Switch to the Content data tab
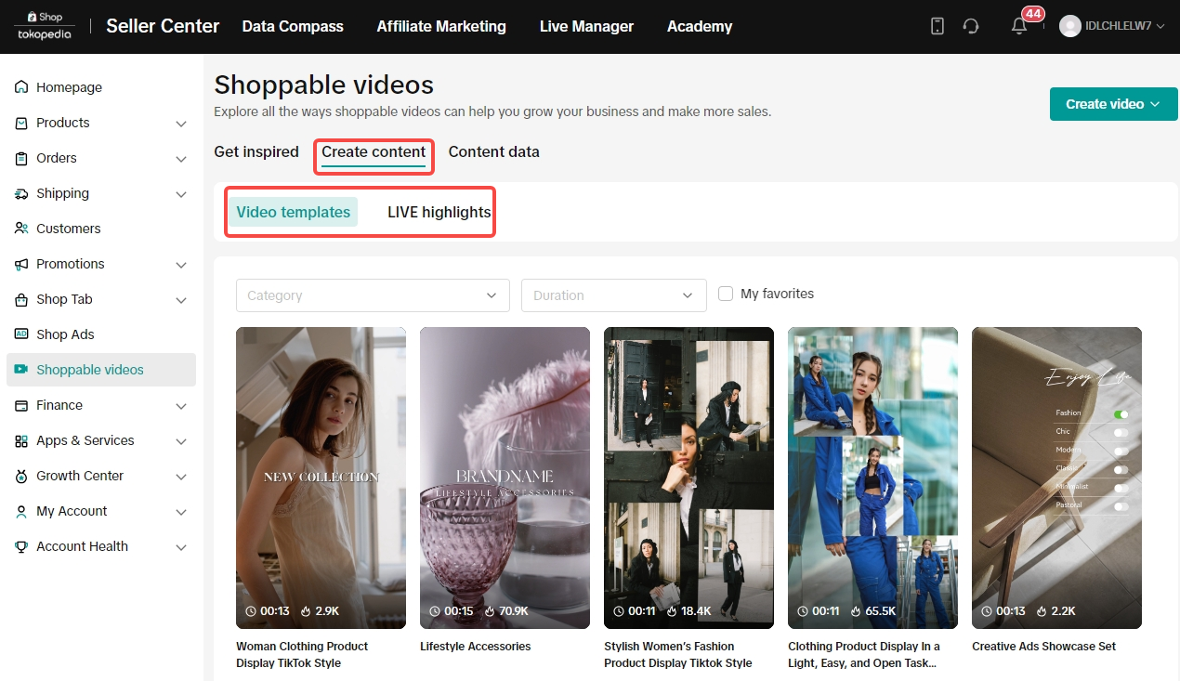 coord(493,151)
